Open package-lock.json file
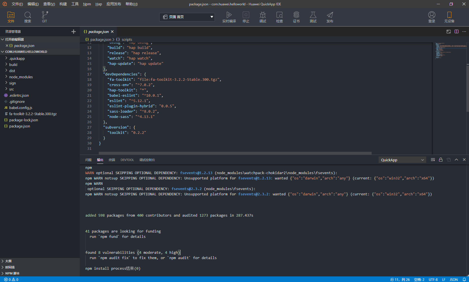 24,120
